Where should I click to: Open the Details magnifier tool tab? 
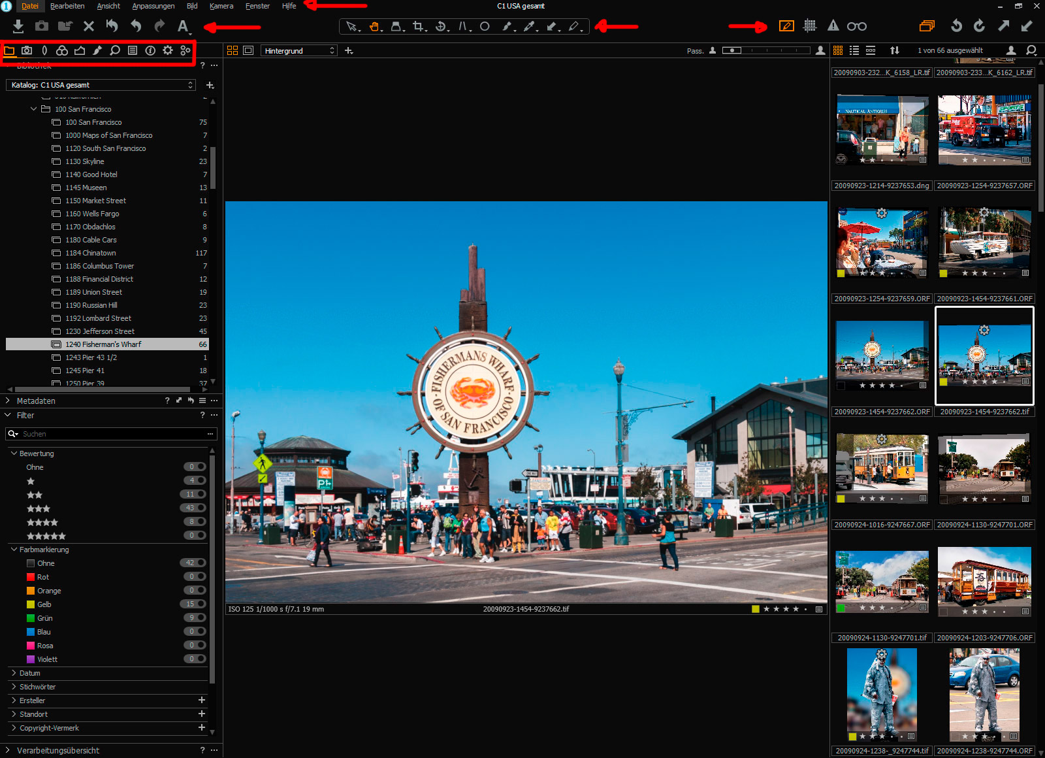coord(115,50)
